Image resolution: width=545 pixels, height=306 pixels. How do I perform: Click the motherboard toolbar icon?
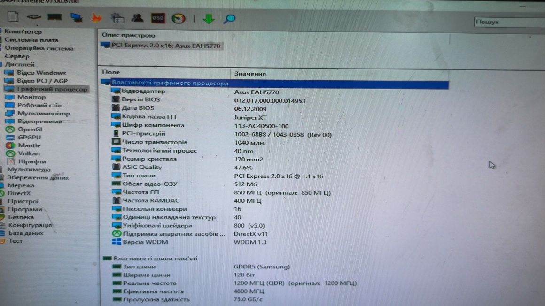pyautogui.click(x=34, y=17)
